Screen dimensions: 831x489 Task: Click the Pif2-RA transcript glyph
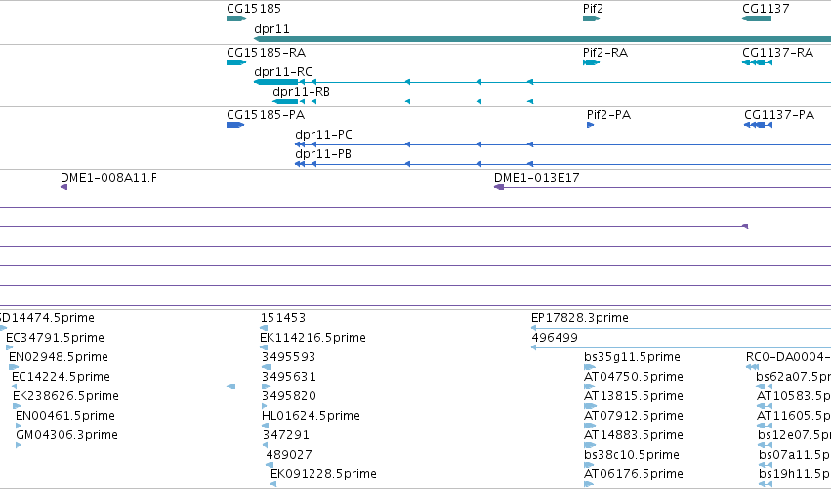(x=591, y=62)
